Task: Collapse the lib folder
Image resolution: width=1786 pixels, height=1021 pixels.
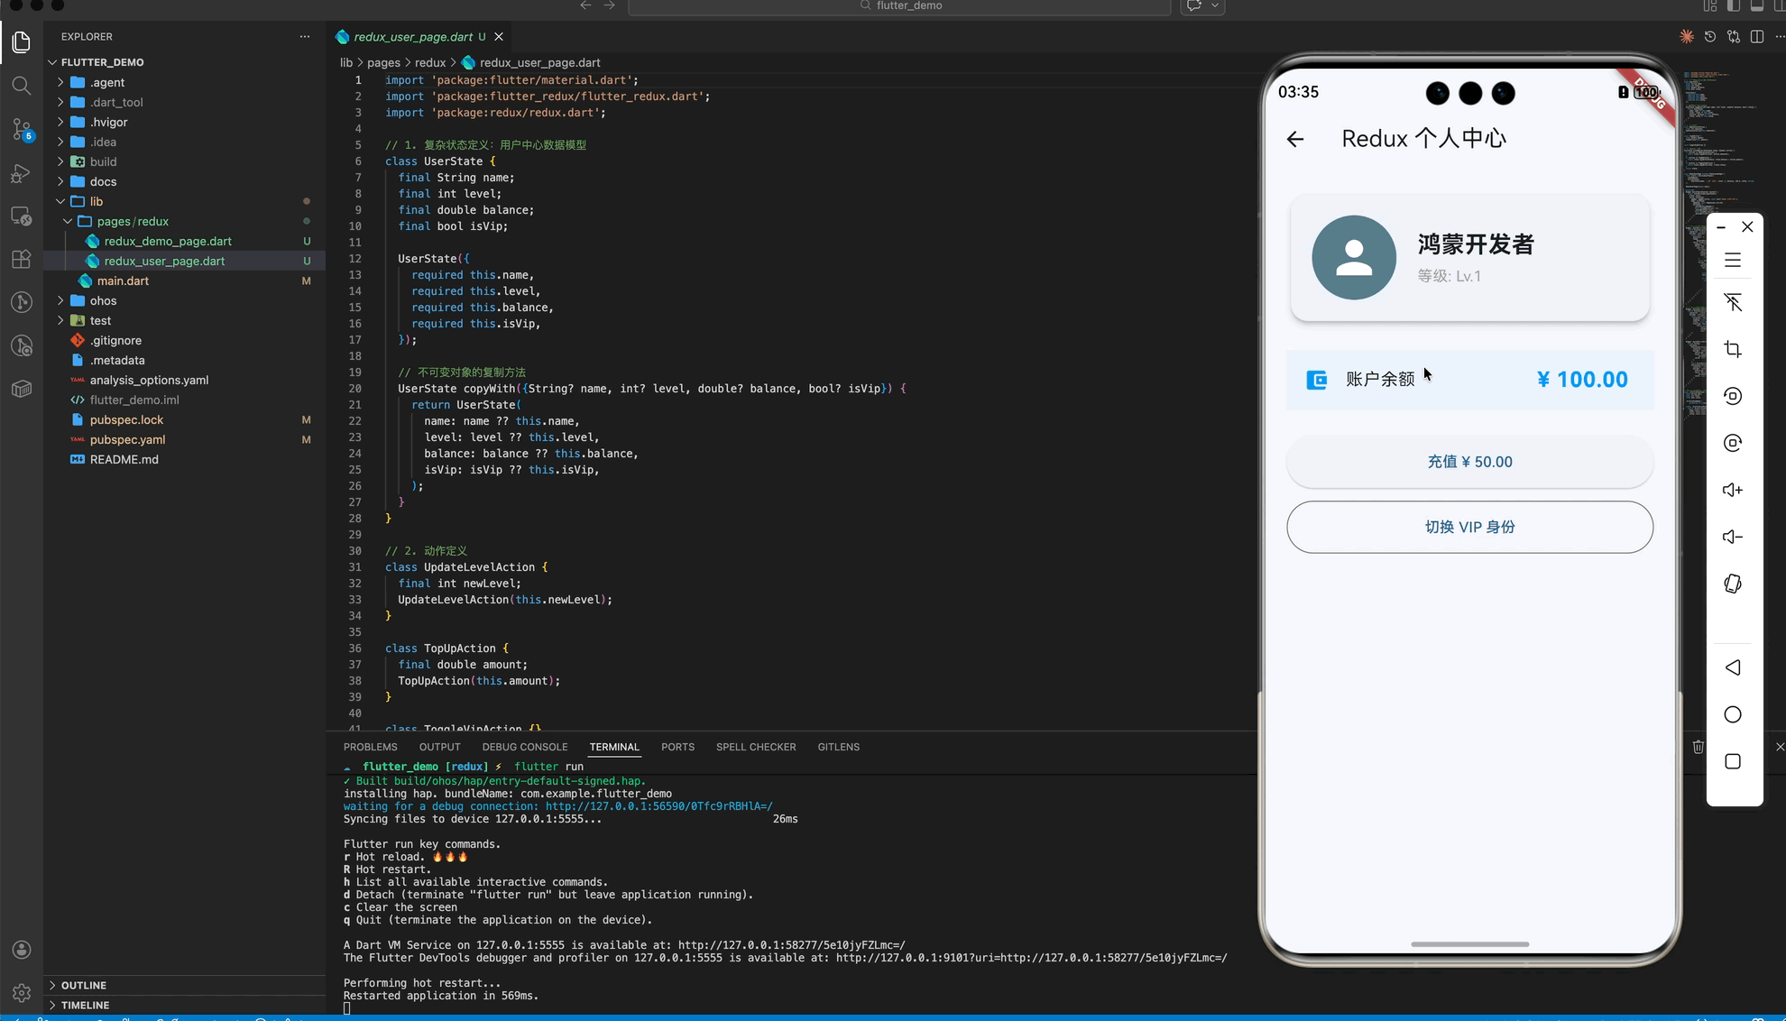Action: [x=96, y=201]
